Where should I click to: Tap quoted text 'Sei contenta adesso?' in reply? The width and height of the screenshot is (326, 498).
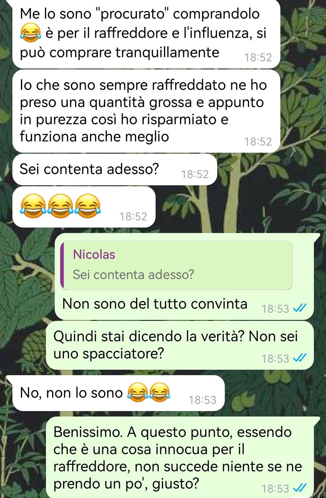click(x=133, y=275)
